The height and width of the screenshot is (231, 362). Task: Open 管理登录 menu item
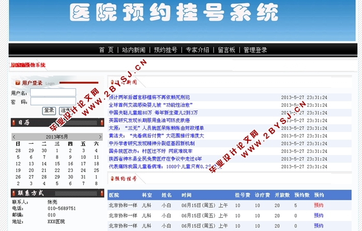255,50
